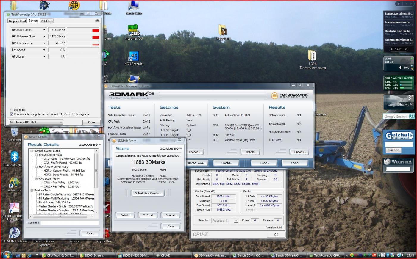Open the mp3DirectCut desktop icon
417x259 pixels.
coord(134,31)
